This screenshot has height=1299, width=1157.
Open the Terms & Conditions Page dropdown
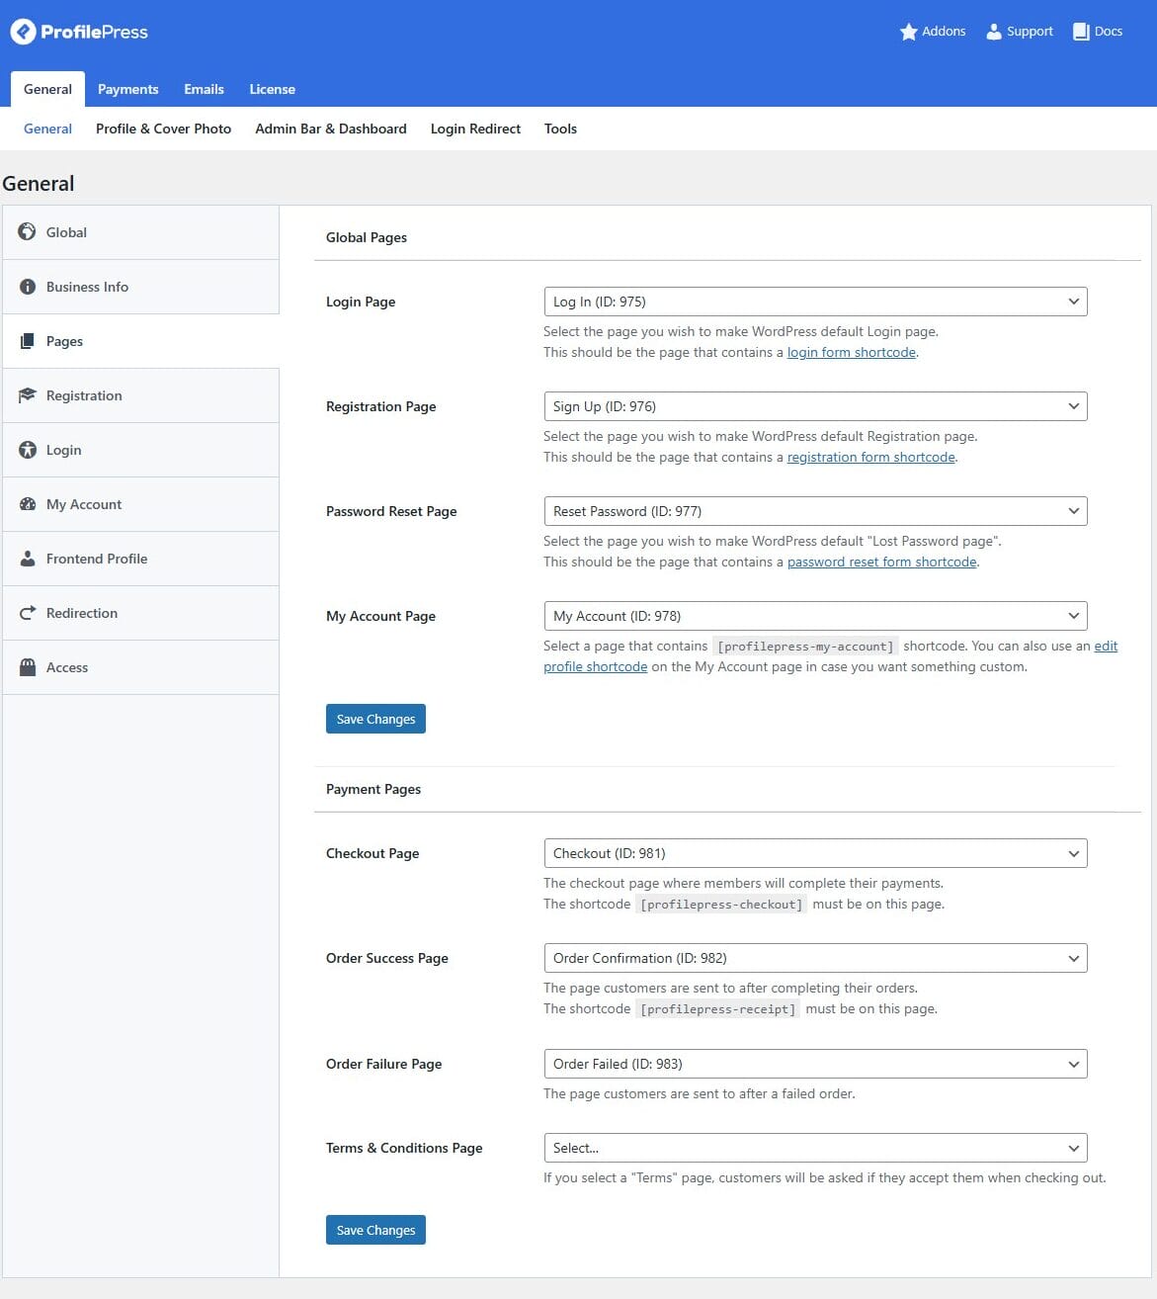click(x=815, y=1148)
